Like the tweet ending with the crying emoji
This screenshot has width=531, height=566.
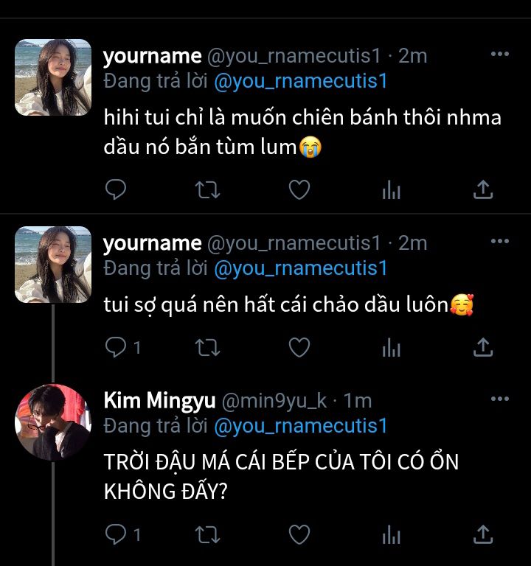[x=299, y=190]
